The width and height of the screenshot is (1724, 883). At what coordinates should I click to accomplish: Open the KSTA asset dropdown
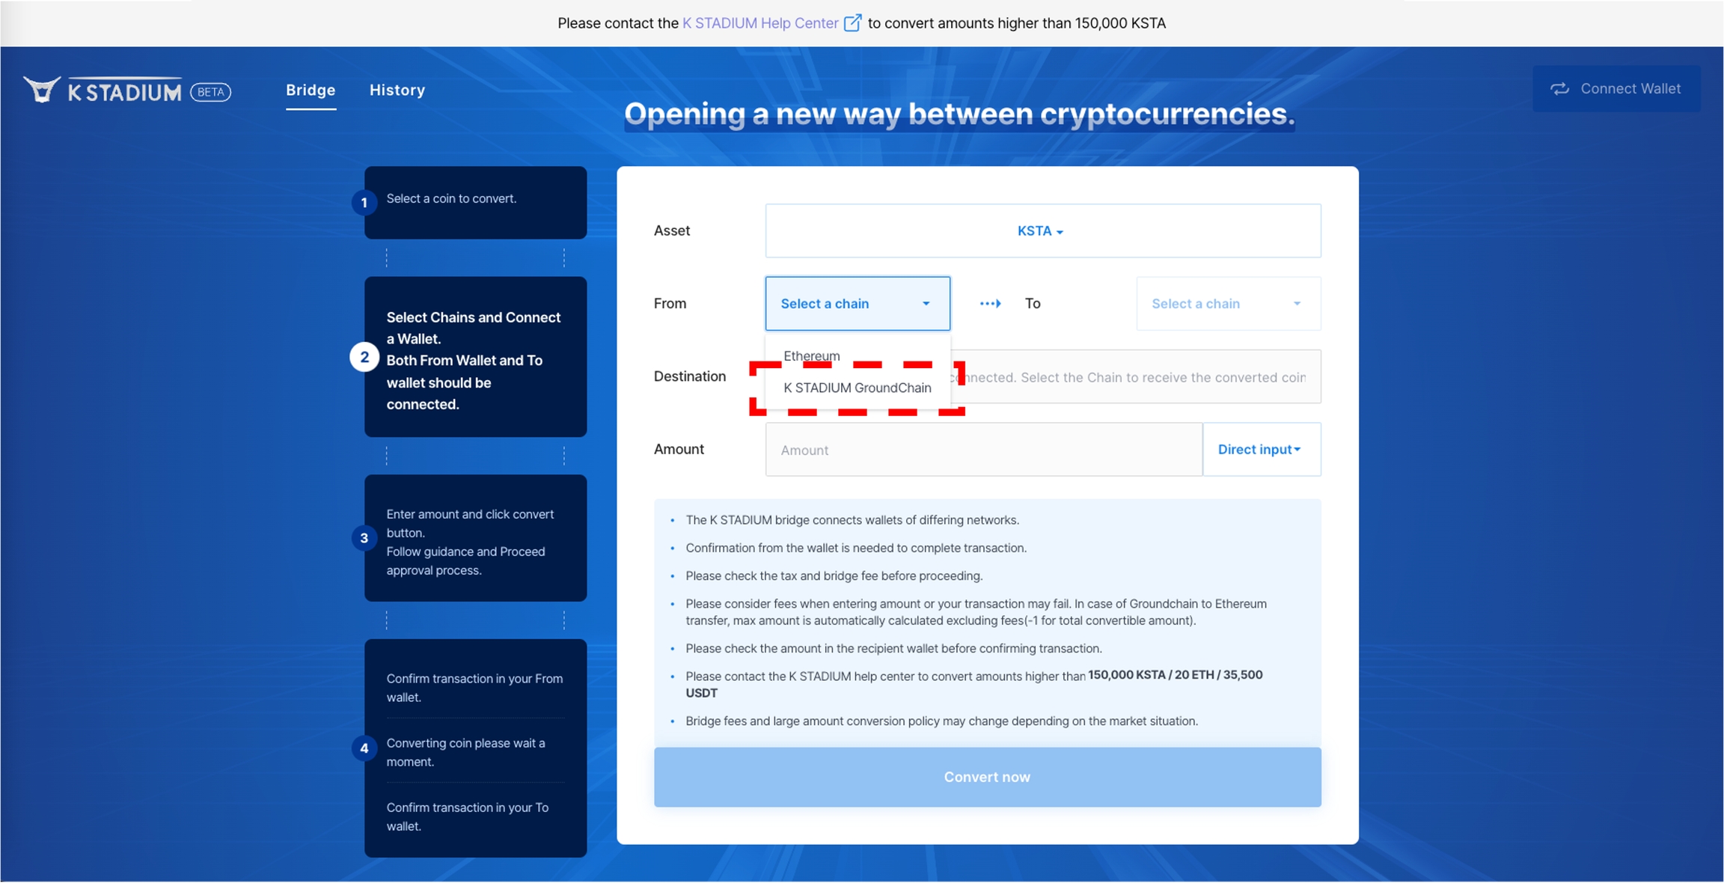1042,230
